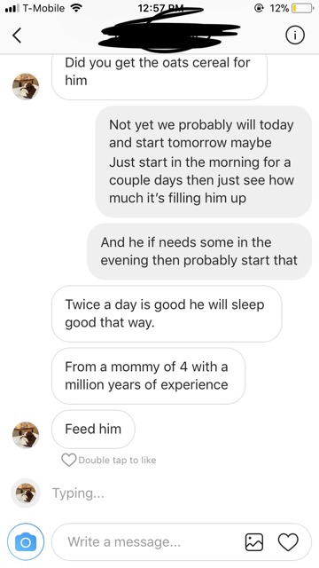
Task: Tap the avatar beside 'Feed him'
Action: pos(26,435)
